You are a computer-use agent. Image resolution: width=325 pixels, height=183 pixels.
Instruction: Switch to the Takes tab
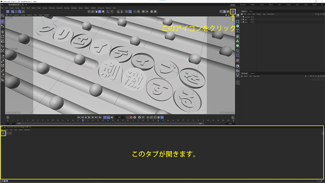[251, 12]
